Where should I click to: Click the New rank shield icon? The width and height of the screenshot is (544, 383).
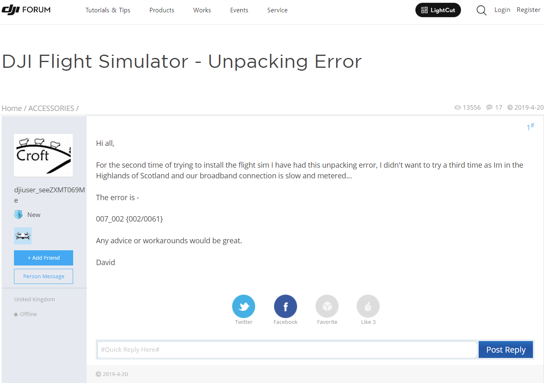(18, 215)
